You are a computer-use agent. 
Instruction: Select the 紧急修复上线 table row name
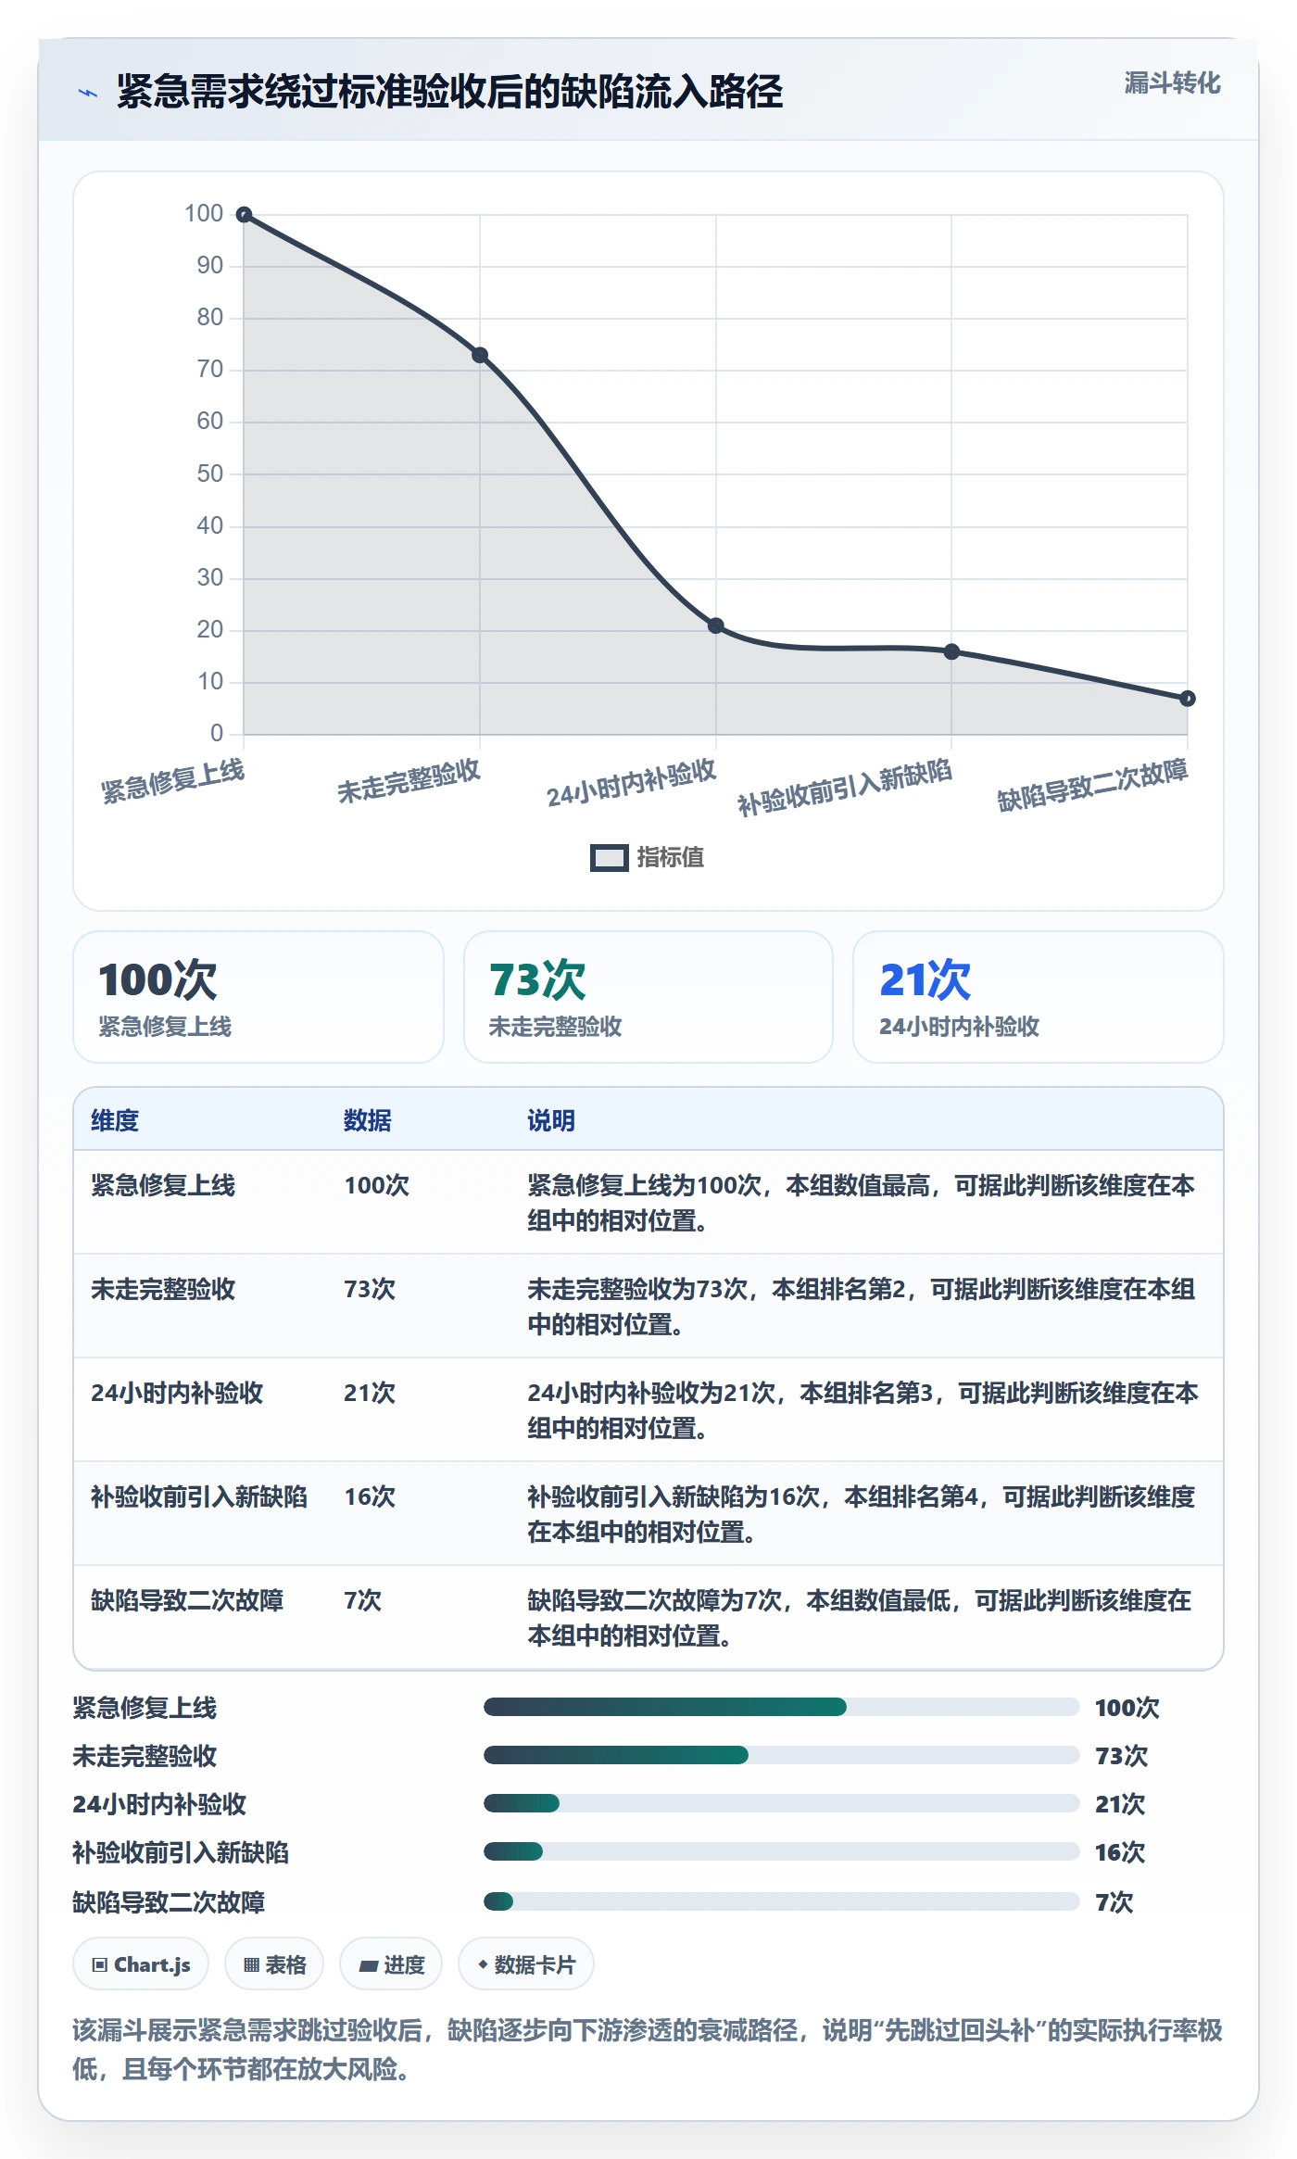(163, 1185)
